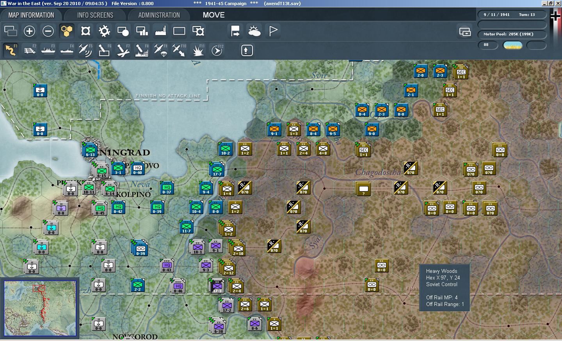Select F6 bomb unit icon
Viewport: 562px width, 341px height.
pos(104,50)
